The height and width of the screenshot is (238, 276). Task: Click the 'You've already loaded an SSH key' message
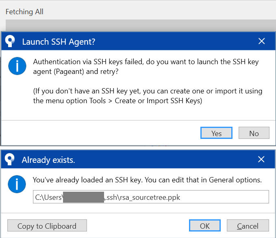(x=147, y=180)
